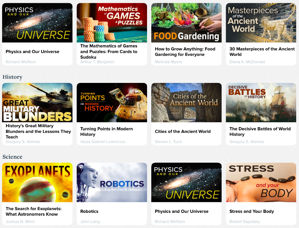Open the History category heading
The image size is (299, 228).
(12, 77)
